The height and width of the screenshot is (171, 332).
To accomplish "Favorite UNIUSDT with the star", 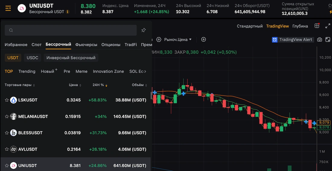I will click(7, 166).
